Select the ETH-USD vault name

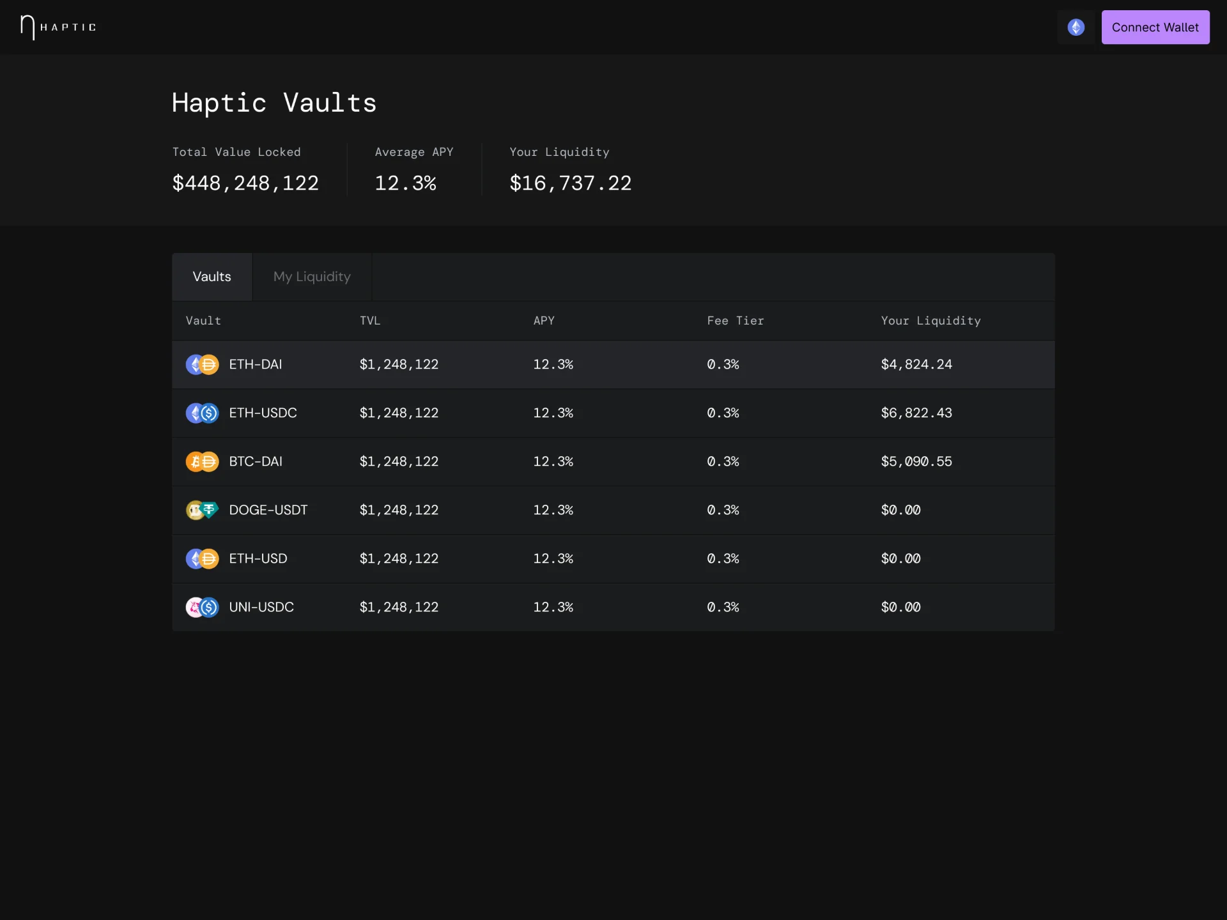258,558
